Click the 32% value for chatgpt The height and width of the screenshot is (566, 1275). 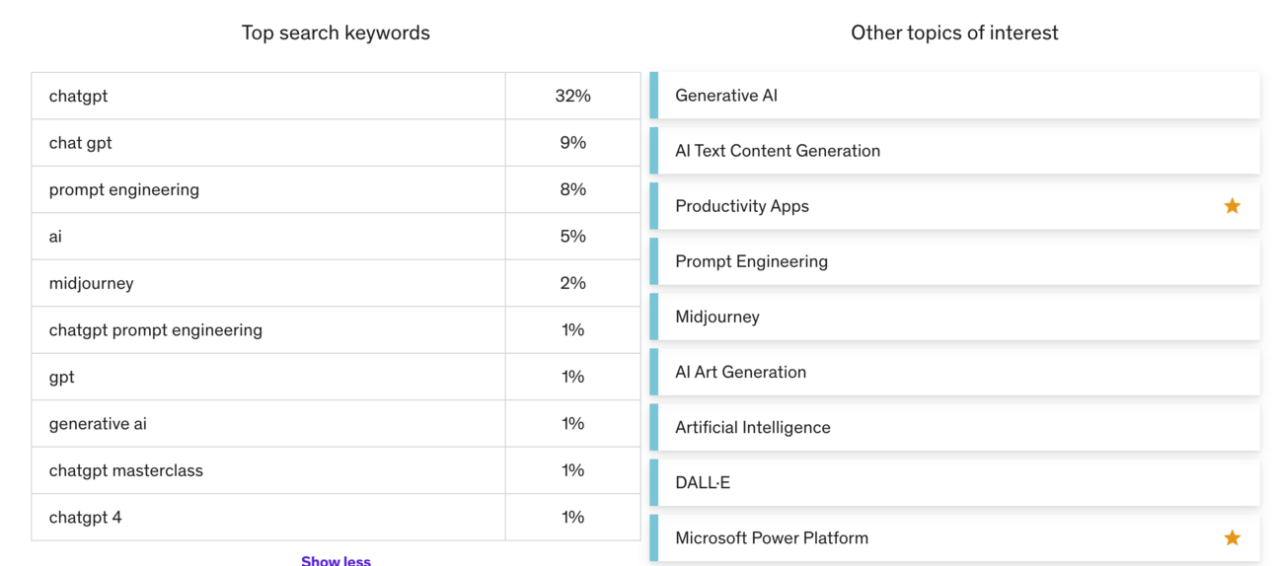pos(572,96)
